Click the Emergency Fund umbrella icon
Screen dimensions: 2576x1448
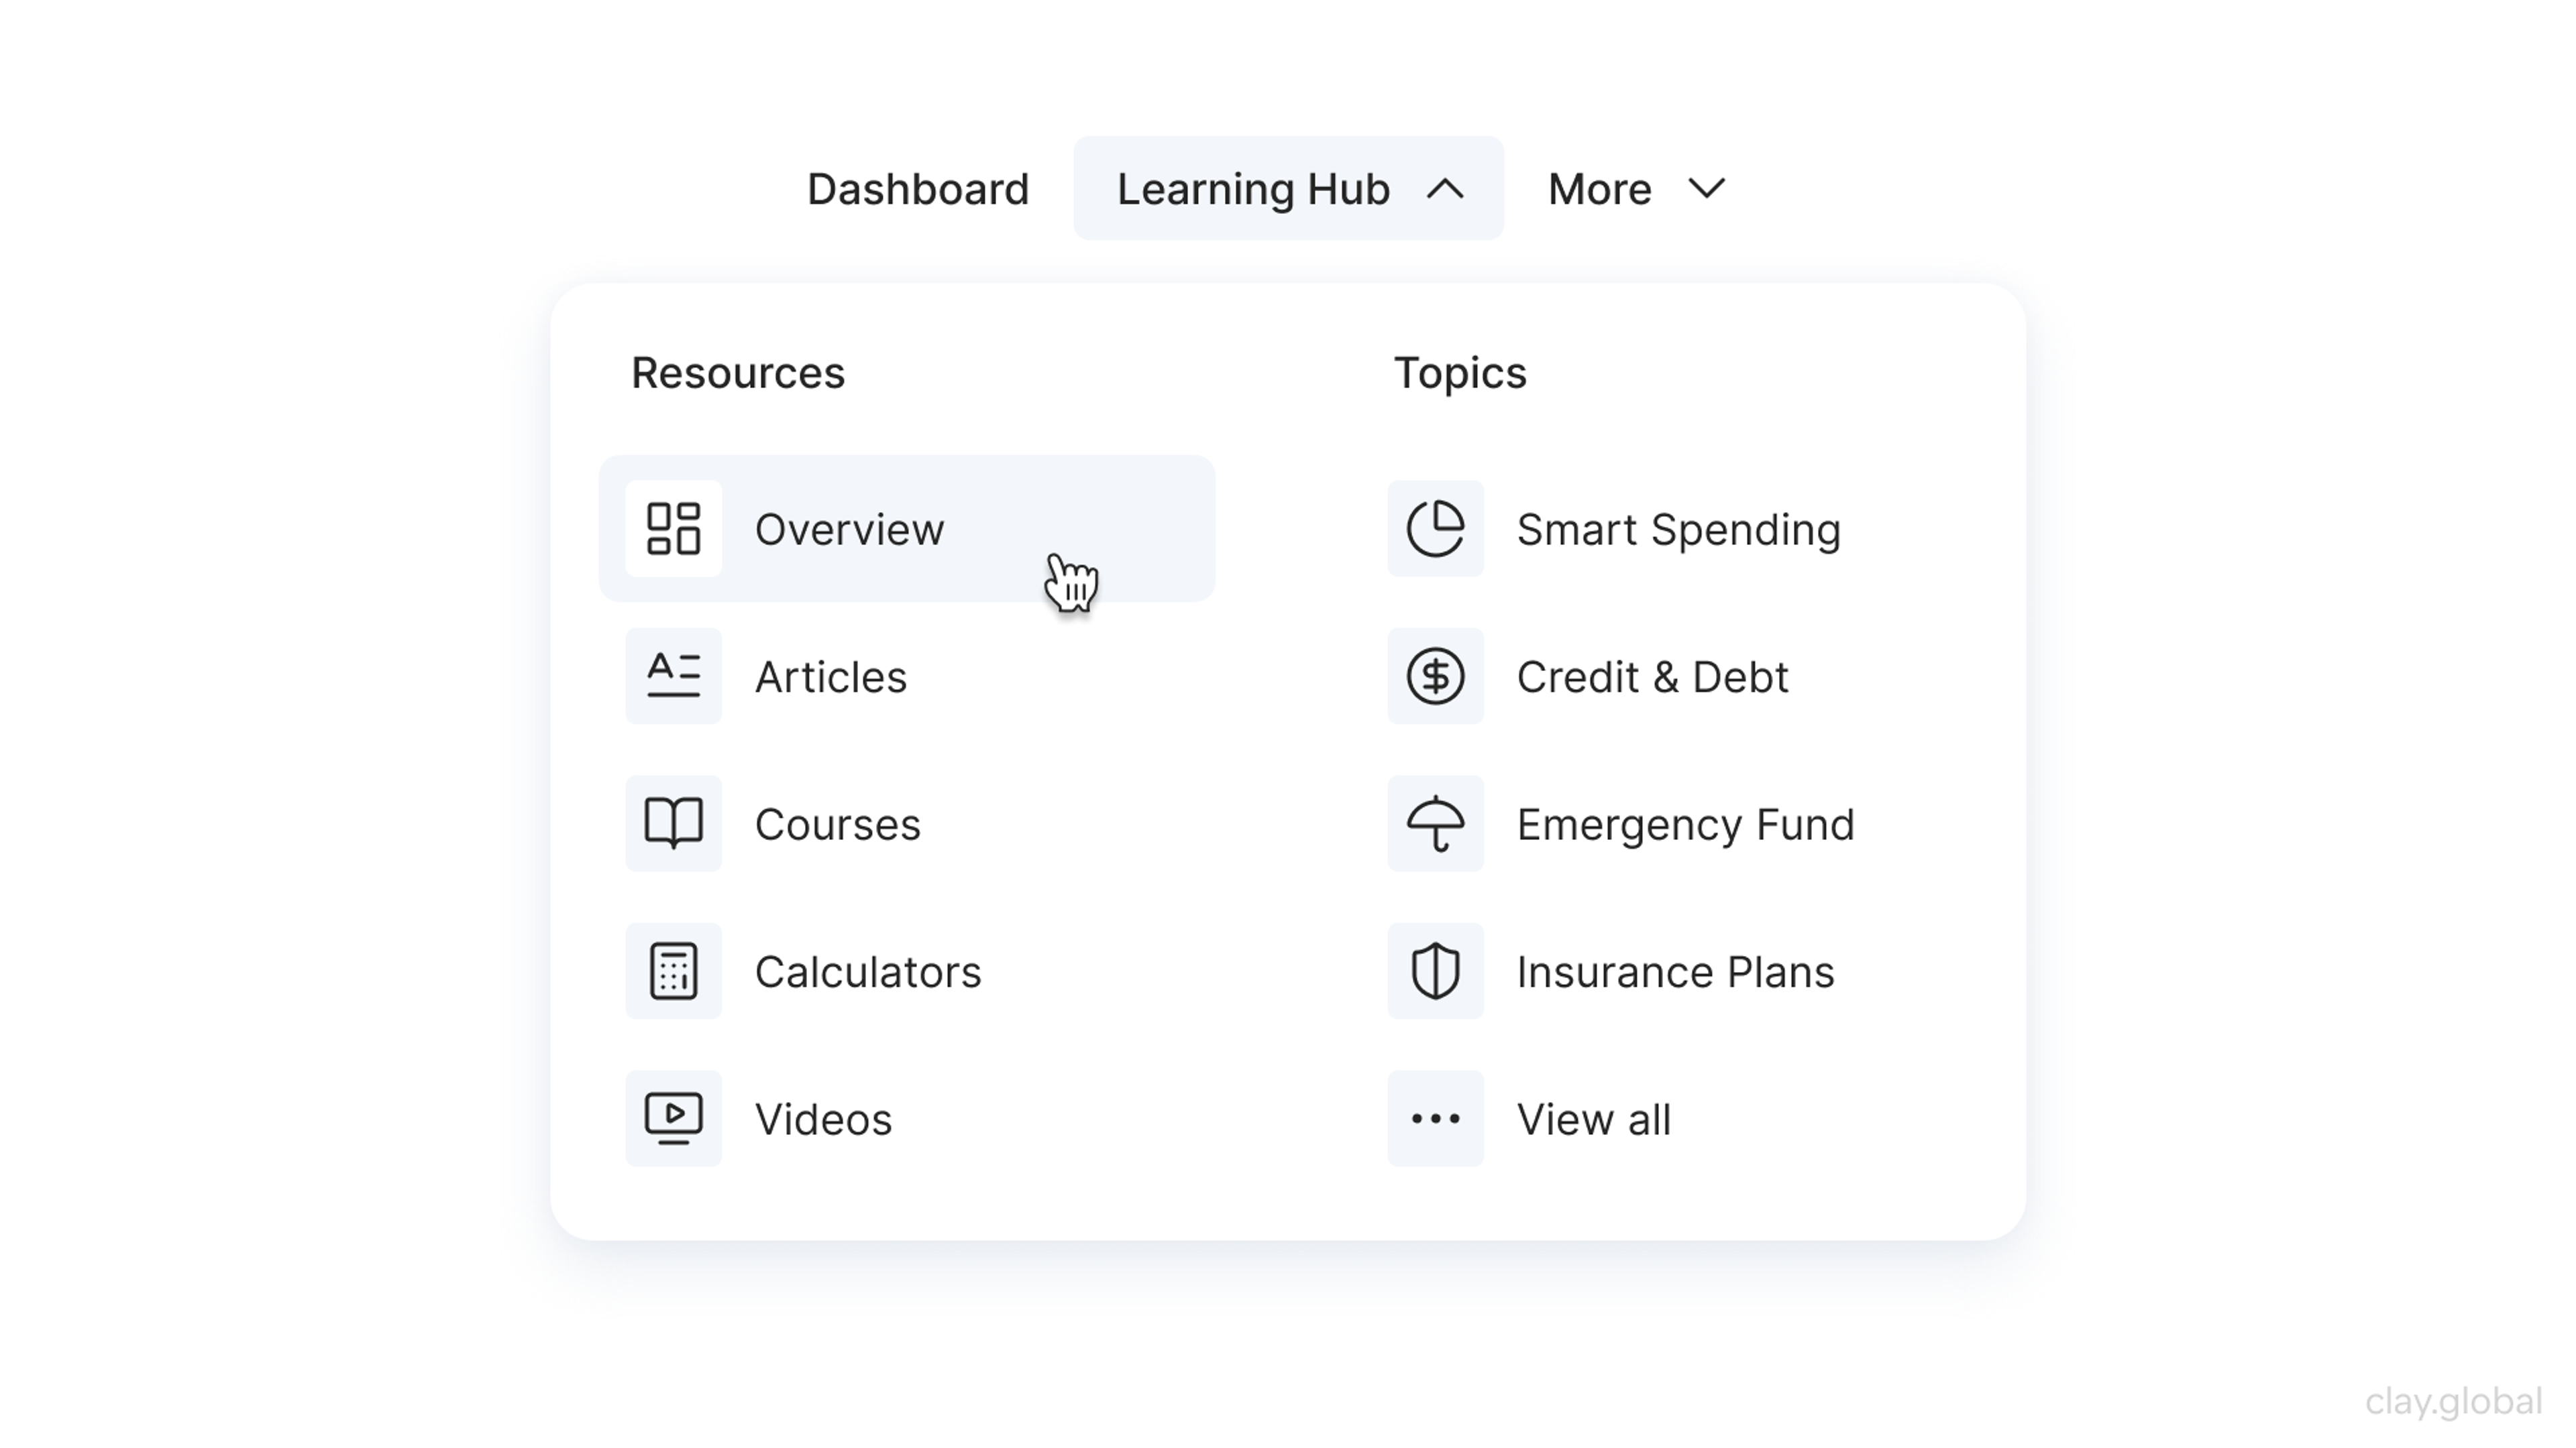pos(1435,823)
